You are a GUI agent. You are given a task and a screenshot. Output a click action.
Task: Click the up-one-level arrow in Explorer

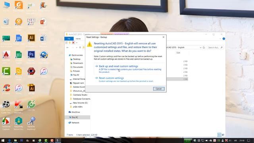(80, 48)
